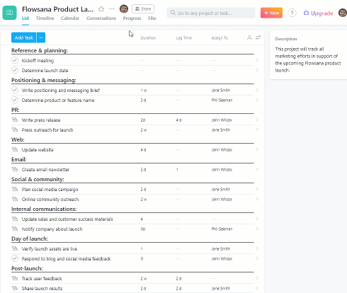Click subtask icon for Online community outreach
The image size is (347, 293).
tap(15, 199)
